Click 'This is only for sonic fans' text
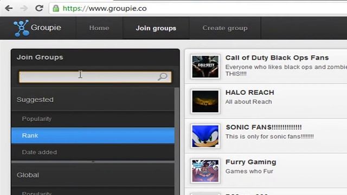 tap(269, 136)
